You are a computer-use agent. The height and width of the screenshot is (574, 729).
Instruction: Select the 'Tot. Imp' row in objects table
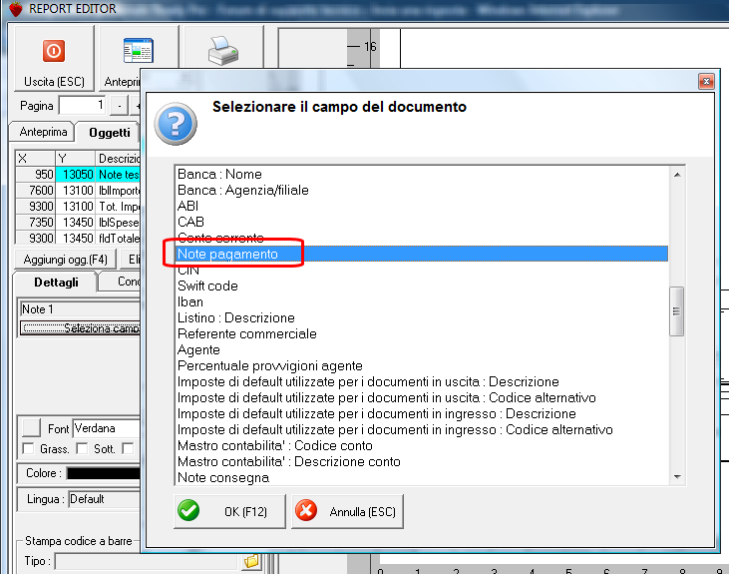pos(78,207)
